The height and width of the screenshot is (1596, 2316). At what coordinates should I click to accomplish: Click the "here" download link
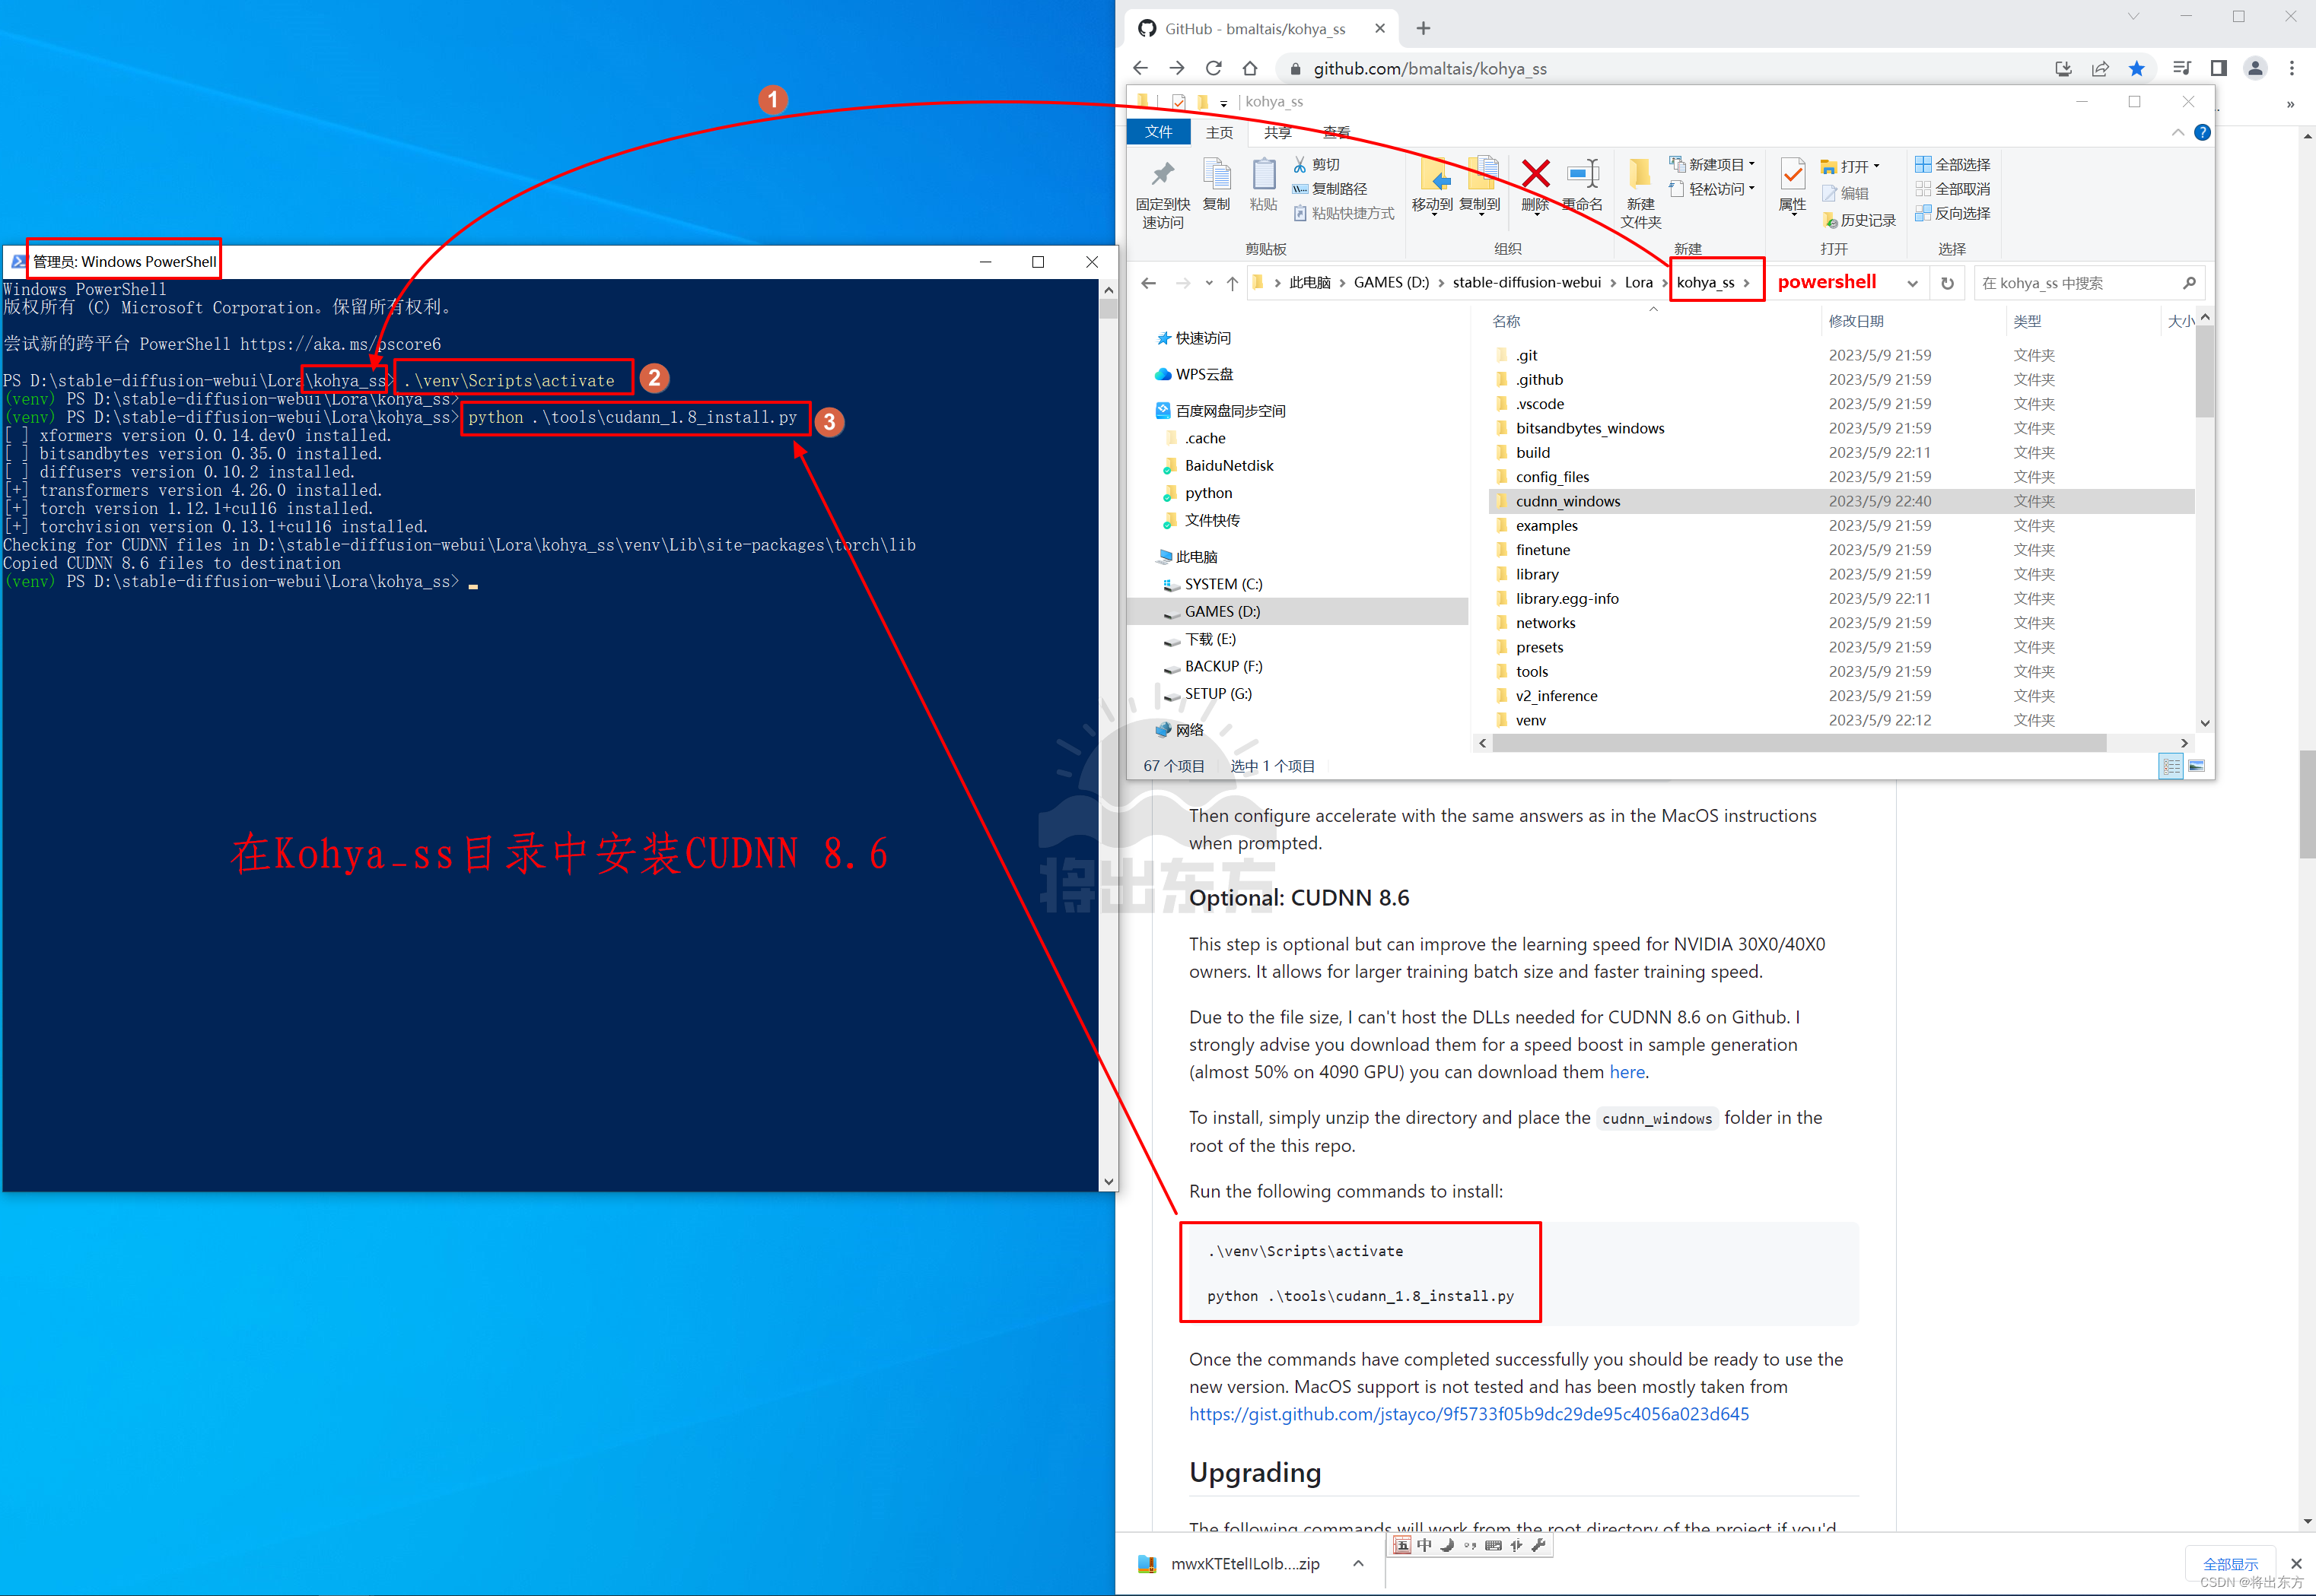pos(1626,1072)
